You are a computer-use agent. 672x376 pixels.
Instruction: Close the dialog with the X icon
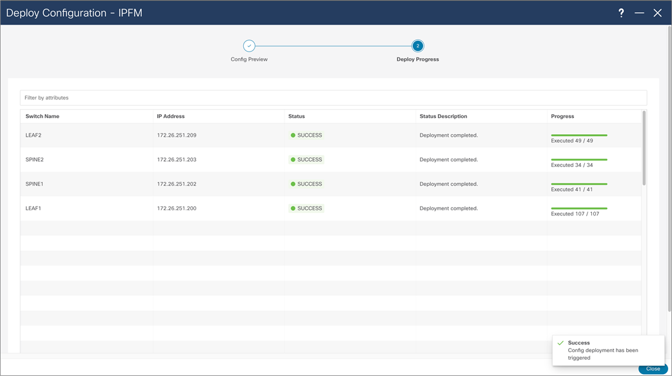coord(657,13)
